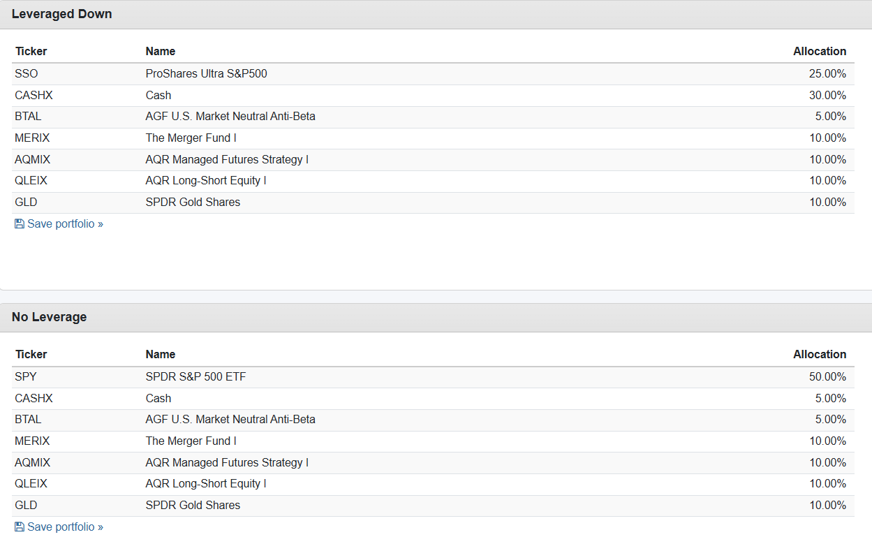Click AQR Long-Short Equity I in Leveraged Down
The width and height of the screenshot is (872, 537).
206,180
